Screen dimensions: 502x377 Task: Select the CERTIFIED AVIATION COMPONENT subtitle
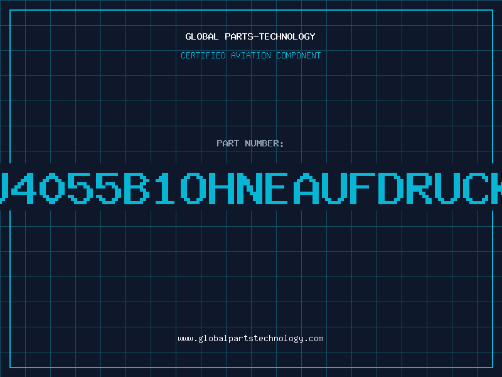click(x=250, y=55)
